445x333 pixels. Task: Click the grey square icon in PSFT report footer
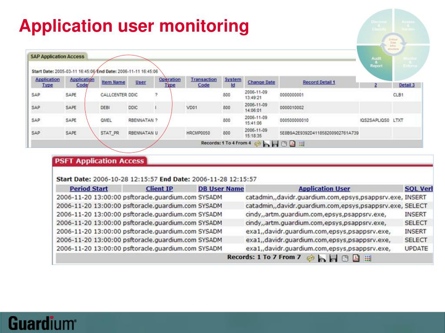(345, 258)
